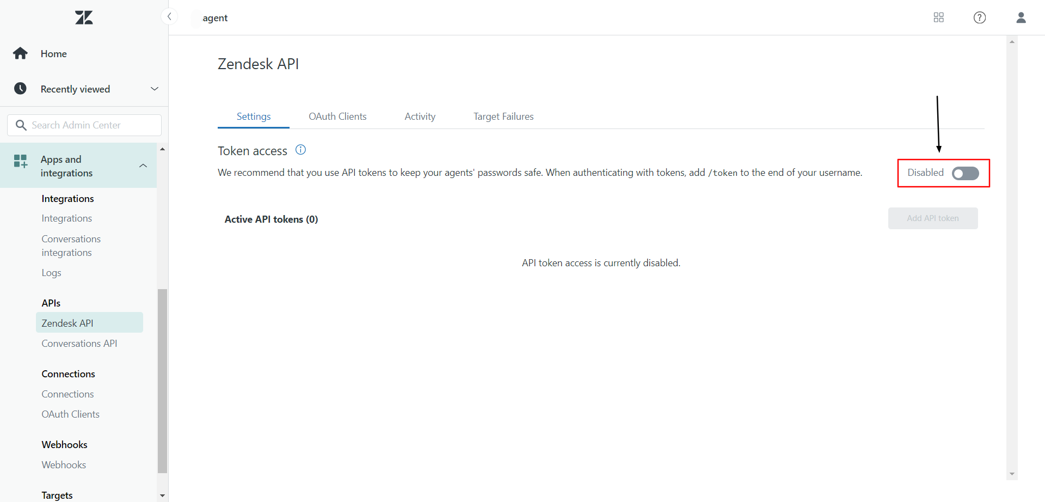Click the Apps and integrations grid icon
Screen dimensions: 1045x502
click(21, 161)
